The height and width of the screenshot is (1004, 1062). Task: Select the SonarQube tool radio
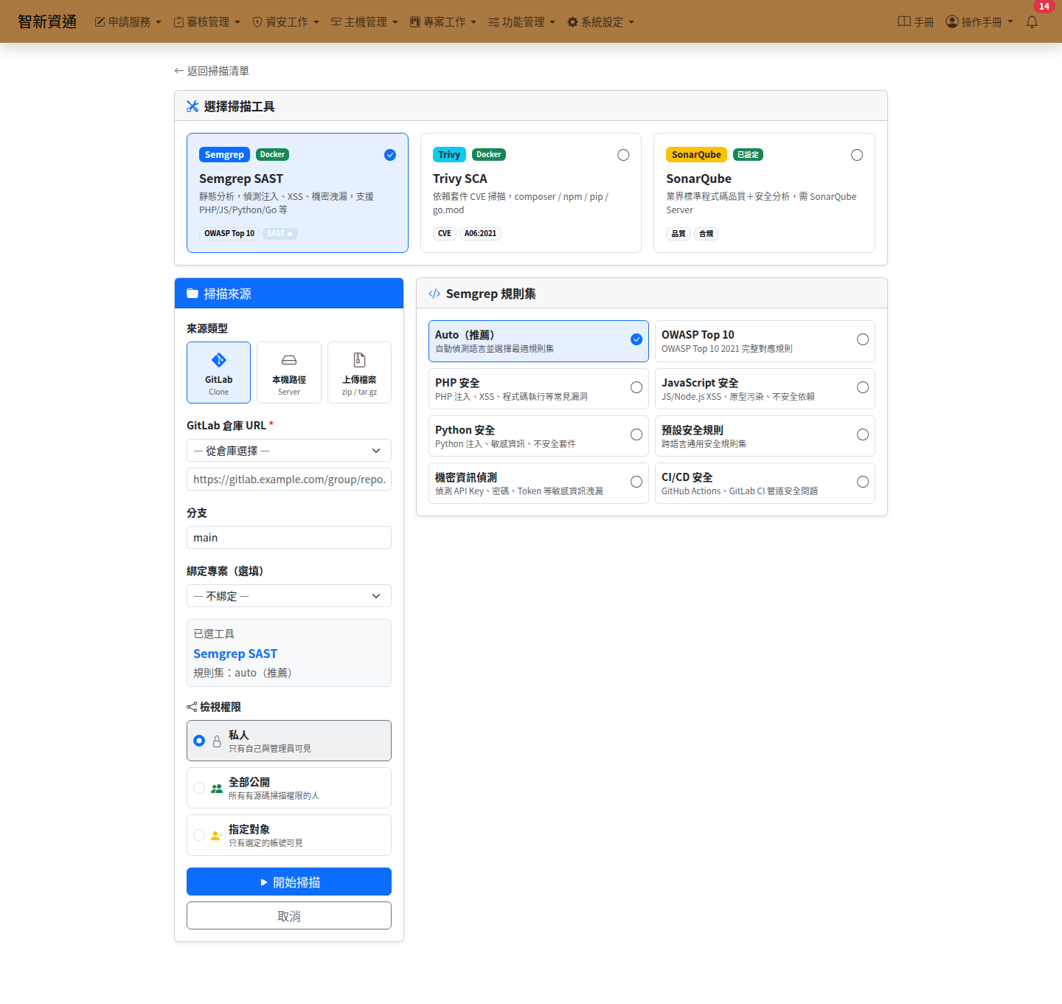(857, 155)
